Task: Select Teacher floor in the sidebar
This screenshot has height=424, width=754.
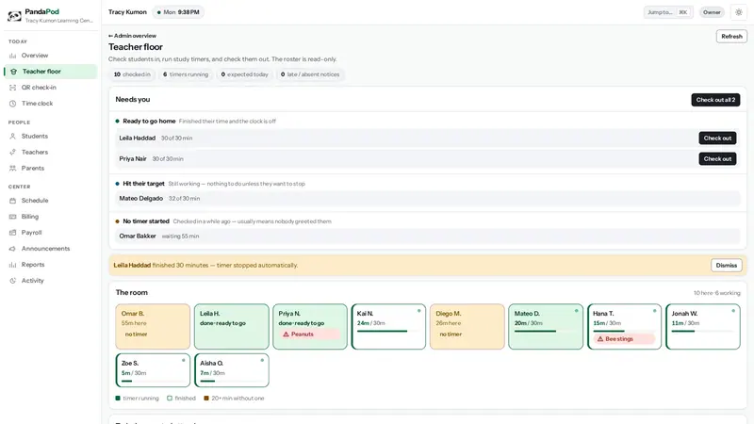Action: click(51, 72)
